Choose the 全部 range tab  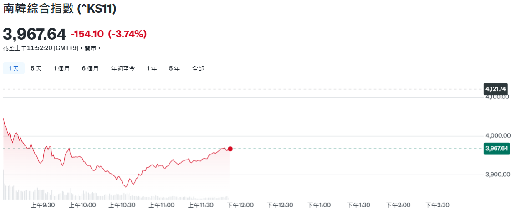[198, 68]
